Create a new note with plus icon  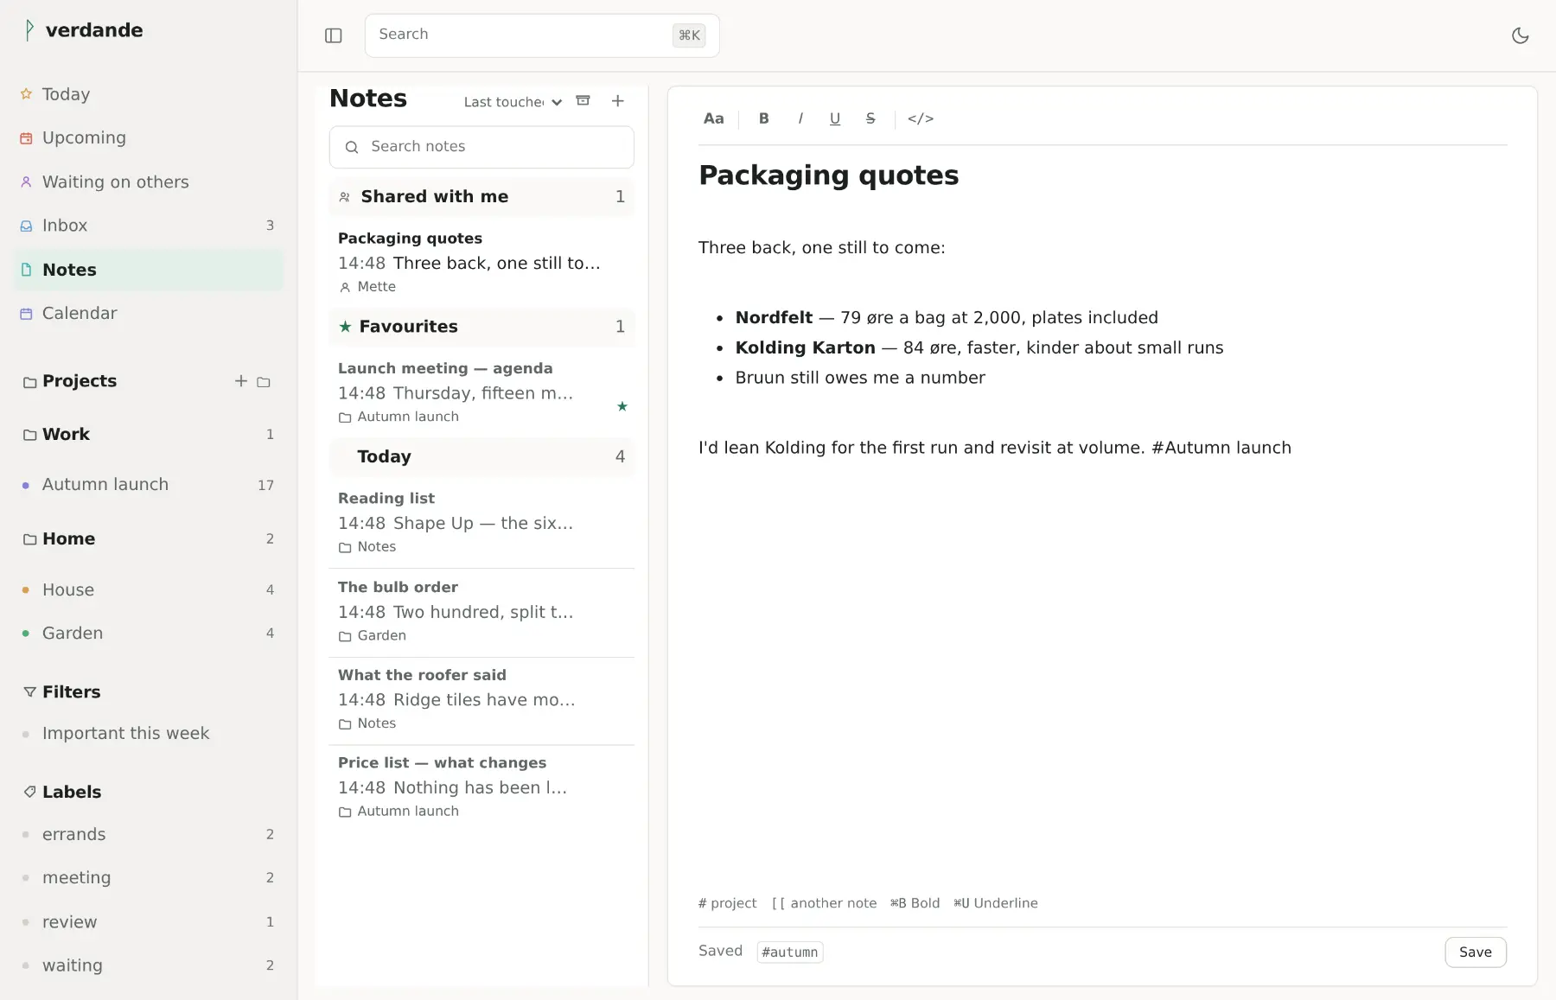tap(618, 101)
